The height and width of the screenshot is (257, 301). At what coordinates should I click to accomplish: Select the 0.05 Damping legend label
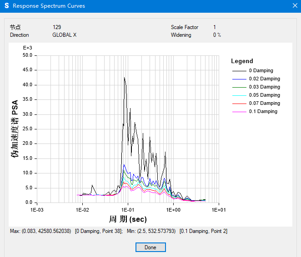pos(264,95)
